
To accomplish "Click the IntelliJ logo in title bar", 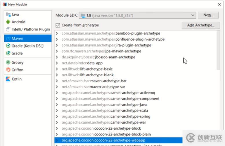I will tap(5, 4).
